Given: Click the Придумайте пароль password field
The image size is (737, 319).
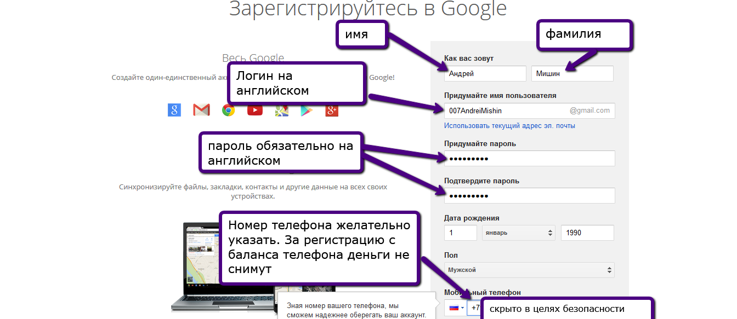Looking at the screenshot, I should tap(529, 159).
